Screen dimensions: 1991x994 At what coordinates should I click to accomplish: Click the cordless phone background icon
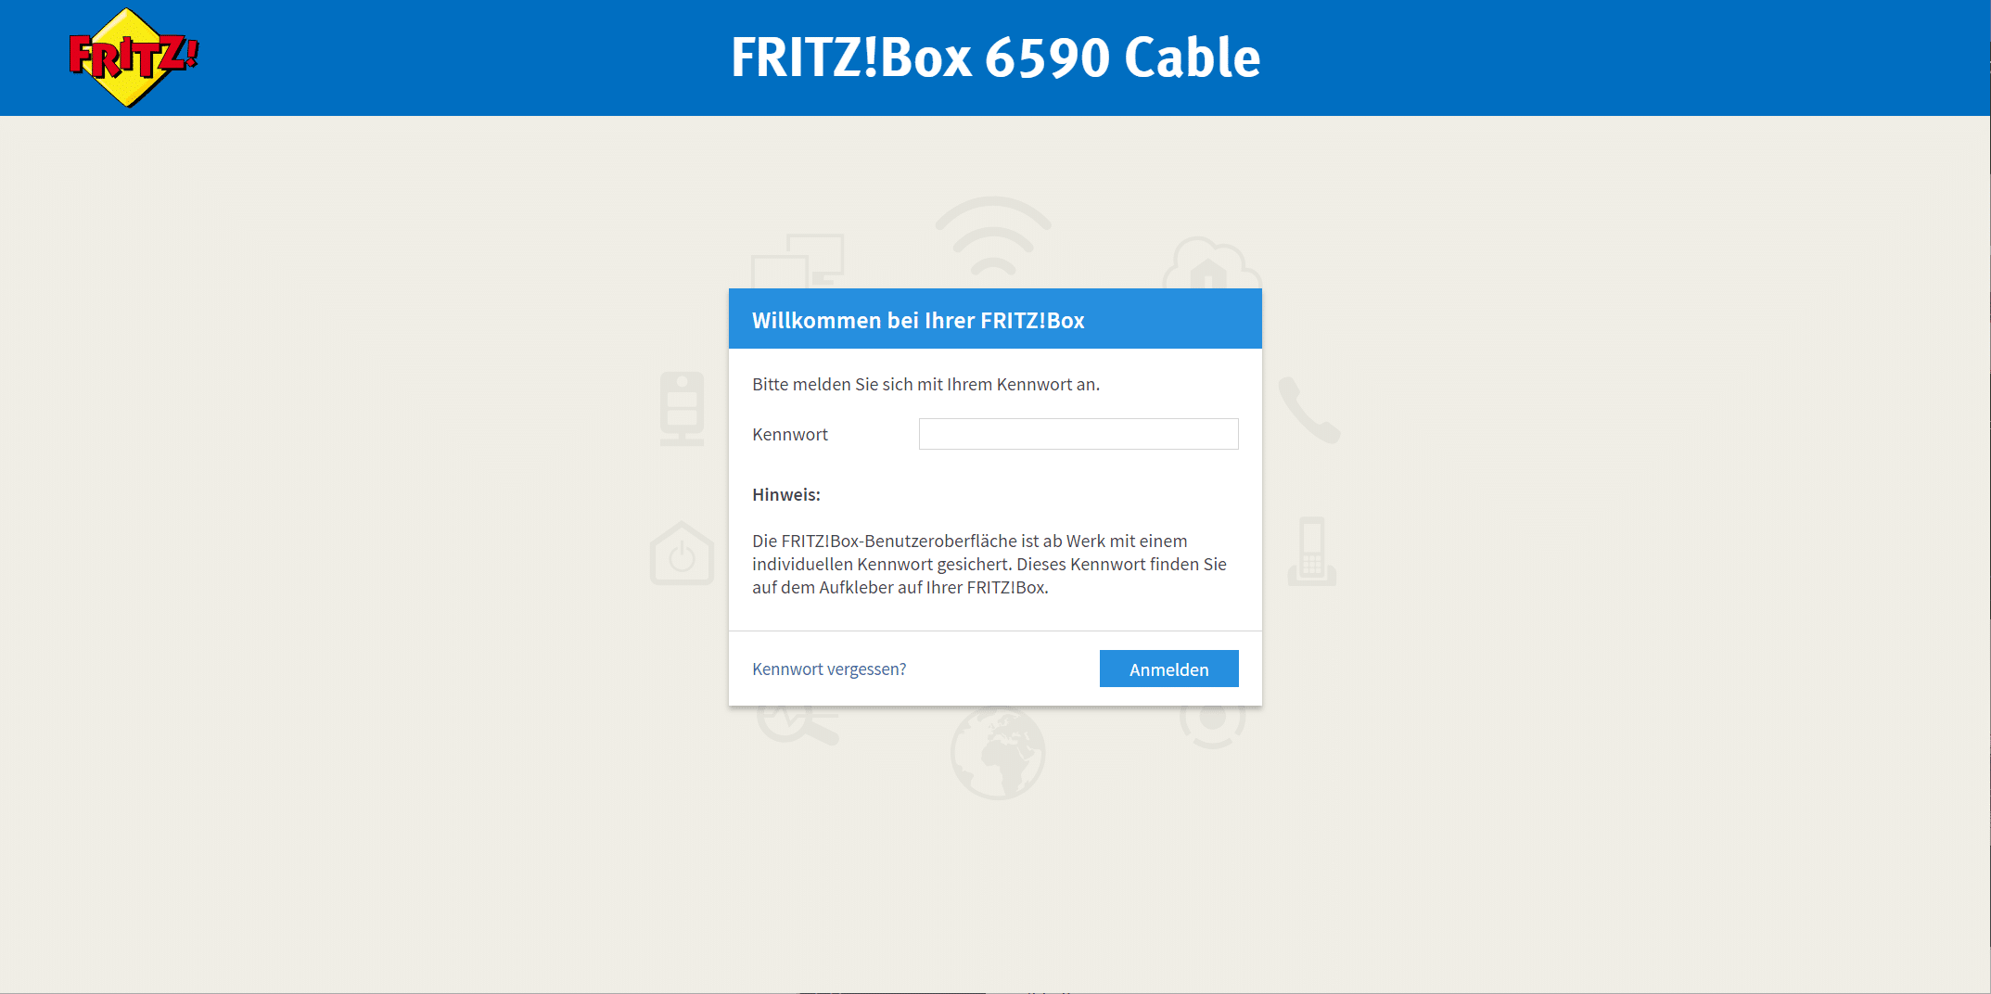[x=1311, y=552]
